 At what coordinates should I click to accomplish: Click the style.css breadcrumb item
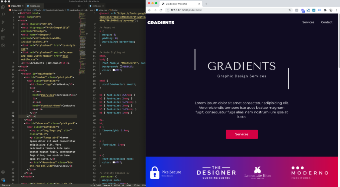coord(102,10)
